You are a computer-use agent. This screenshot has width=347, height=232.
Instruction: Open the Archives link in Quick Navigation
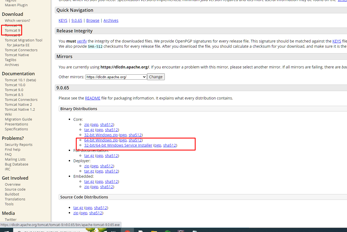(111, 20)
